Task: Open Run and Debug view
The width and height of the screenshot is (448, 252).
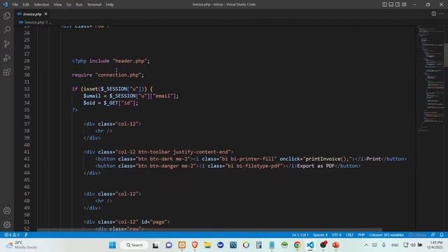Action: pos(7,57)
